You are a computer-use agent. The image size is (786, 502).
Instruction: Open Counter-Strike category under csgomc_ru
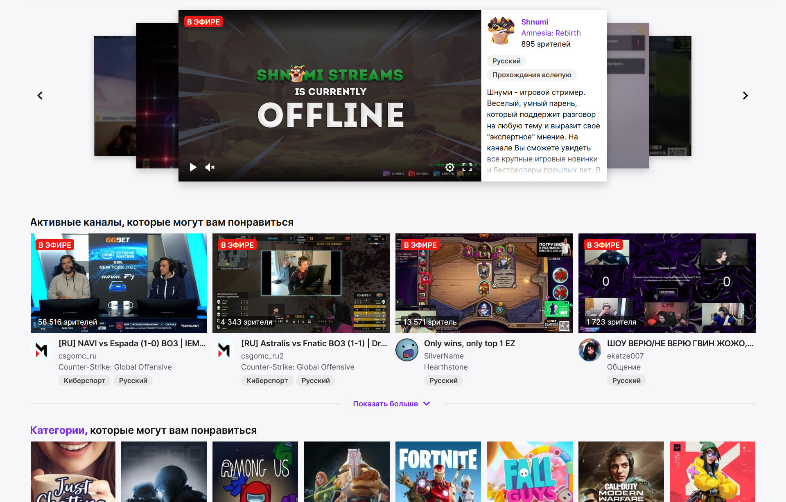click(115, 367)
